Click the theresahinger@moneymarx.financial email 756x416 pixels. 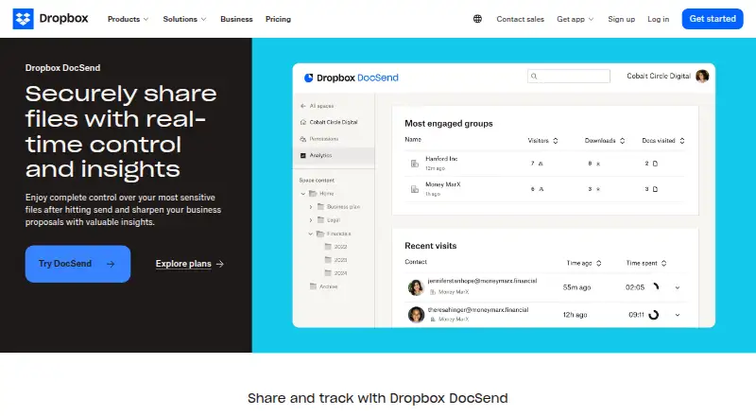pyautogui.click(x=478, y=310)
